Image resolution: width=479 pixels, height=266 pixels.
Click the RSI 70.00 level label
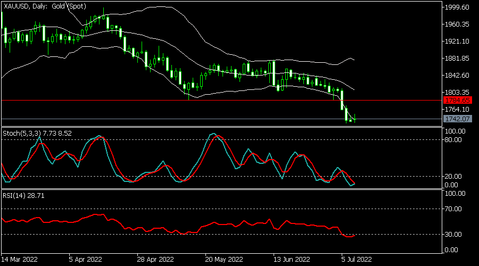click(x=453, y=209)
